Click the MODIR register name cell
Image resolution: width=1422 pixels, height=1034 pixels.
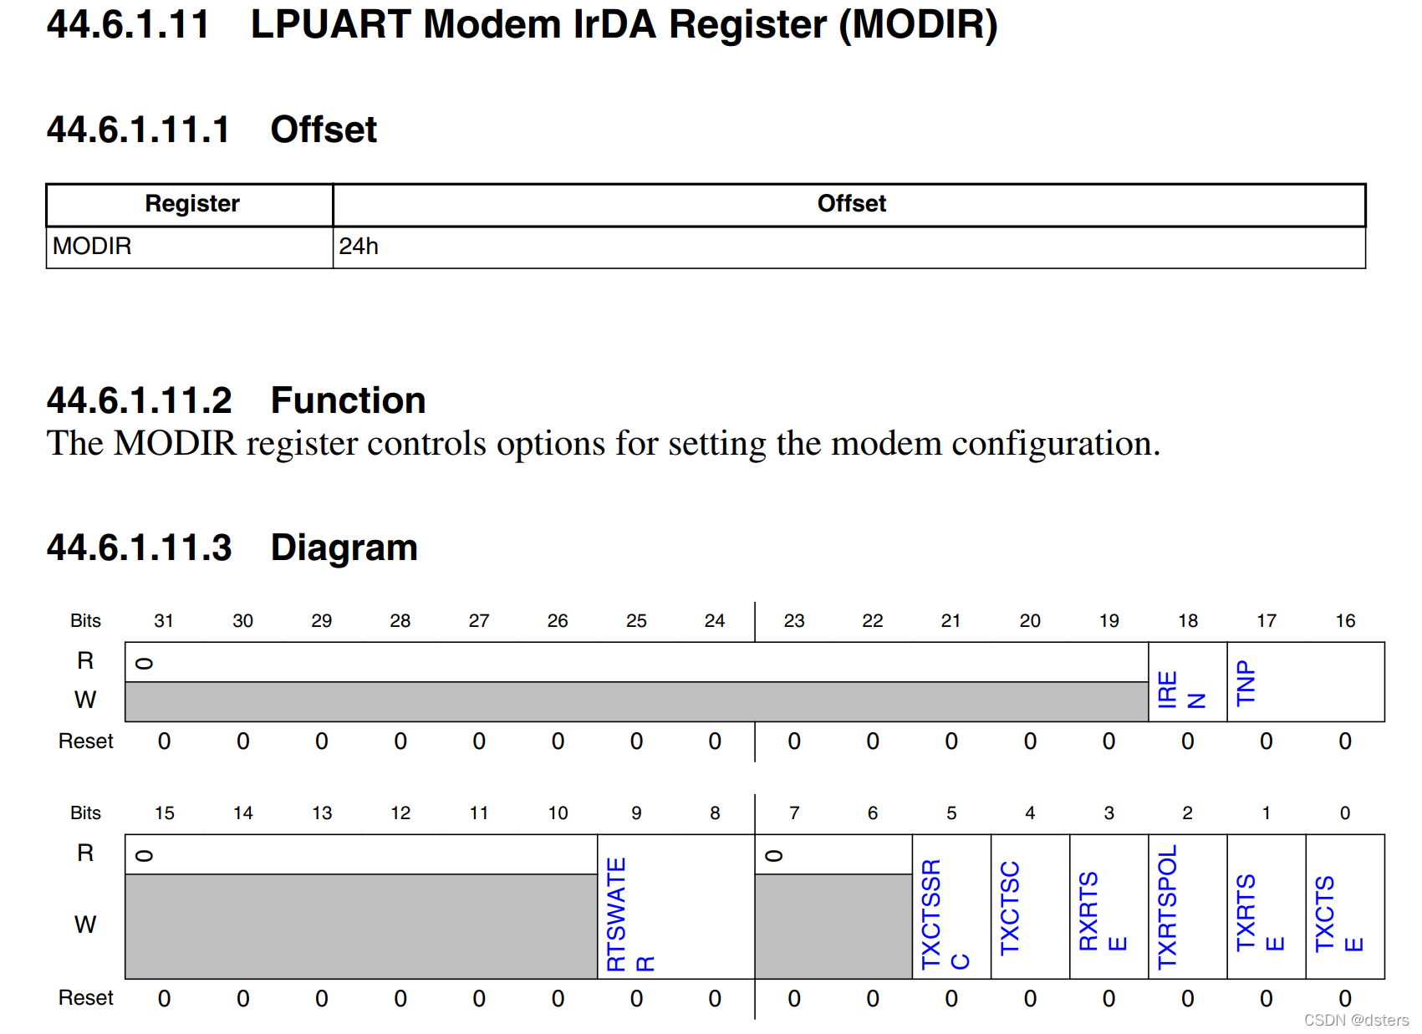pyautogui.click(x=190, y=247)
